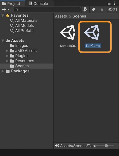The image size is (119, 156).
Task: Expand the JMO Assets folder arrow
Action: tap(7, 51)
